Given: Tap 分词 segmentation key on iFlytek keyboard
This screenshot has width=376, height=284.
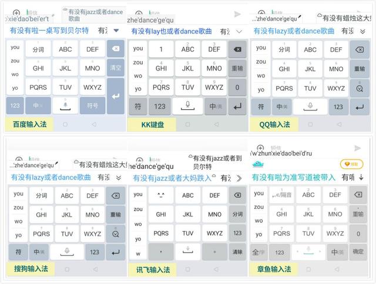Looking at the screenshot, I should [237, 214].
